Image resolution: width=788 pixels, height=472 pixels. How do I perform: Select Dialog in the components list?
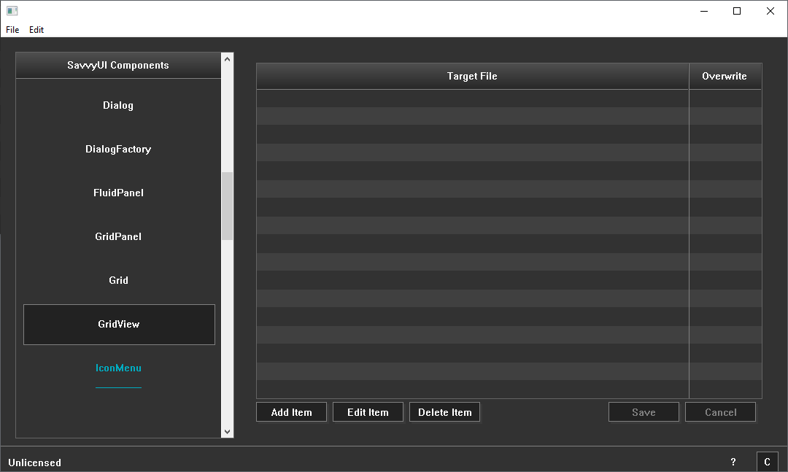118,105
